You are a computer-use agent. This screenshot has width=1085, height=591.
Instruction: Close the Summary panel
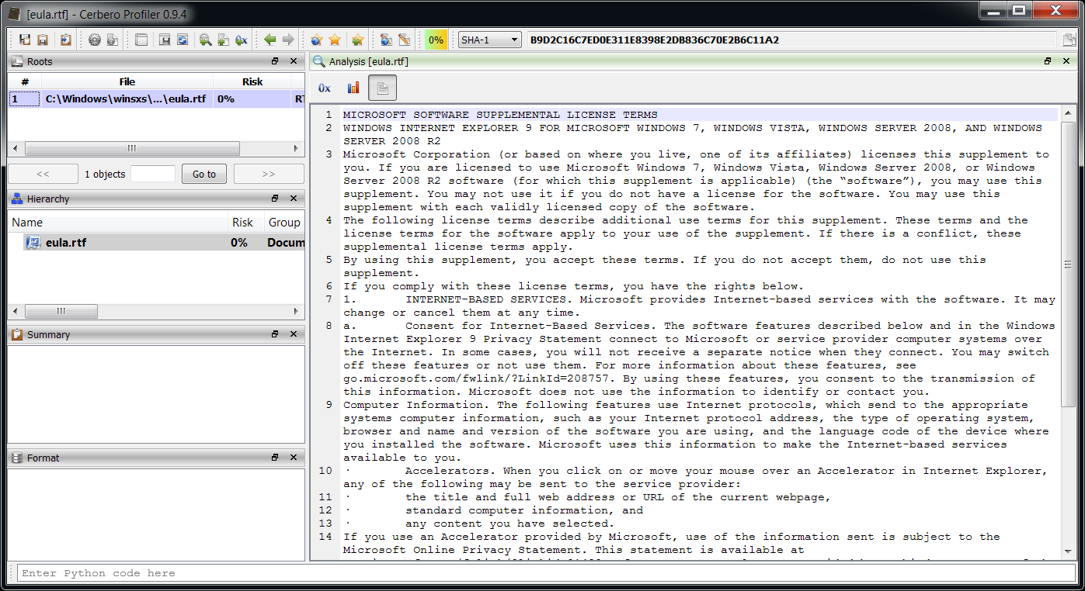point(294,334)
